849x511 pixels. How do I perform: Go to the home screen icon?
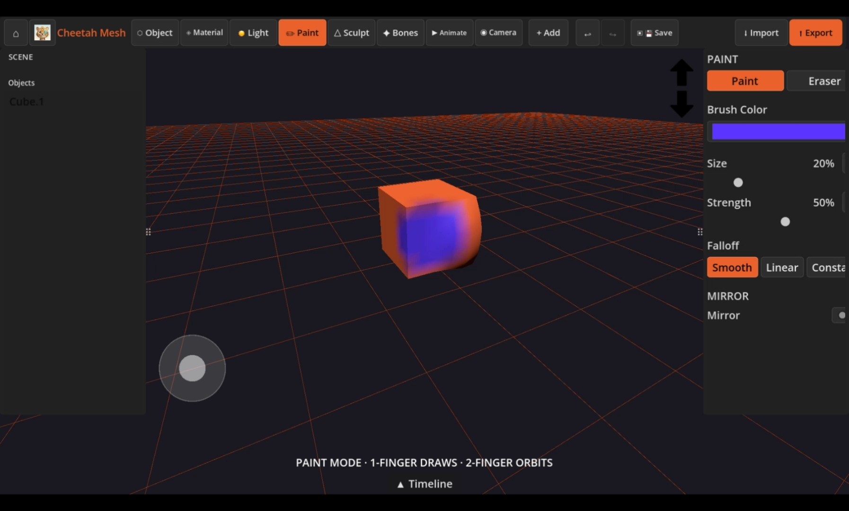[16, 33]
